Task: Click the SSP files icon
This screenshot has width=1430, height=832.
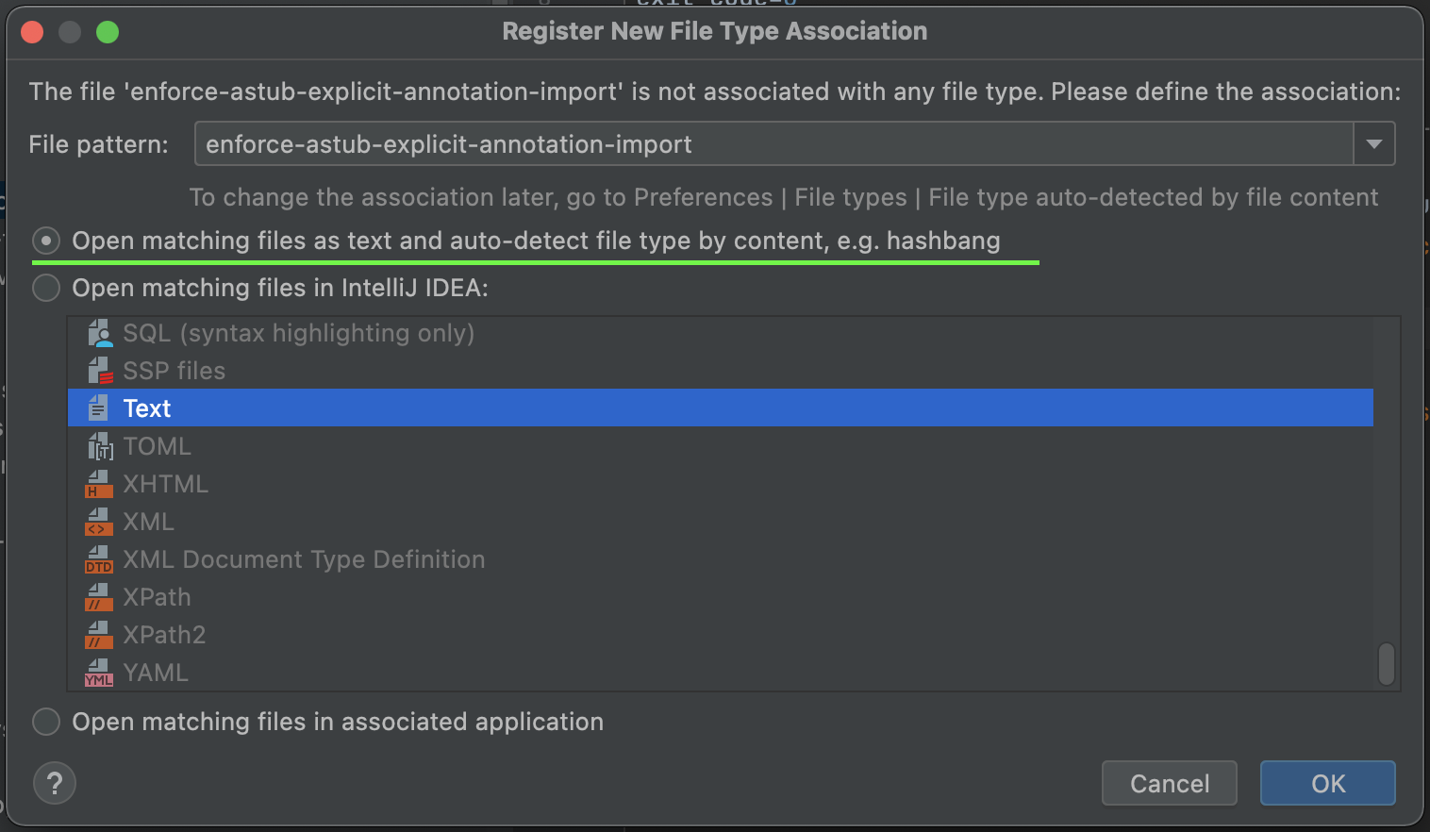Action: point(98,370)
